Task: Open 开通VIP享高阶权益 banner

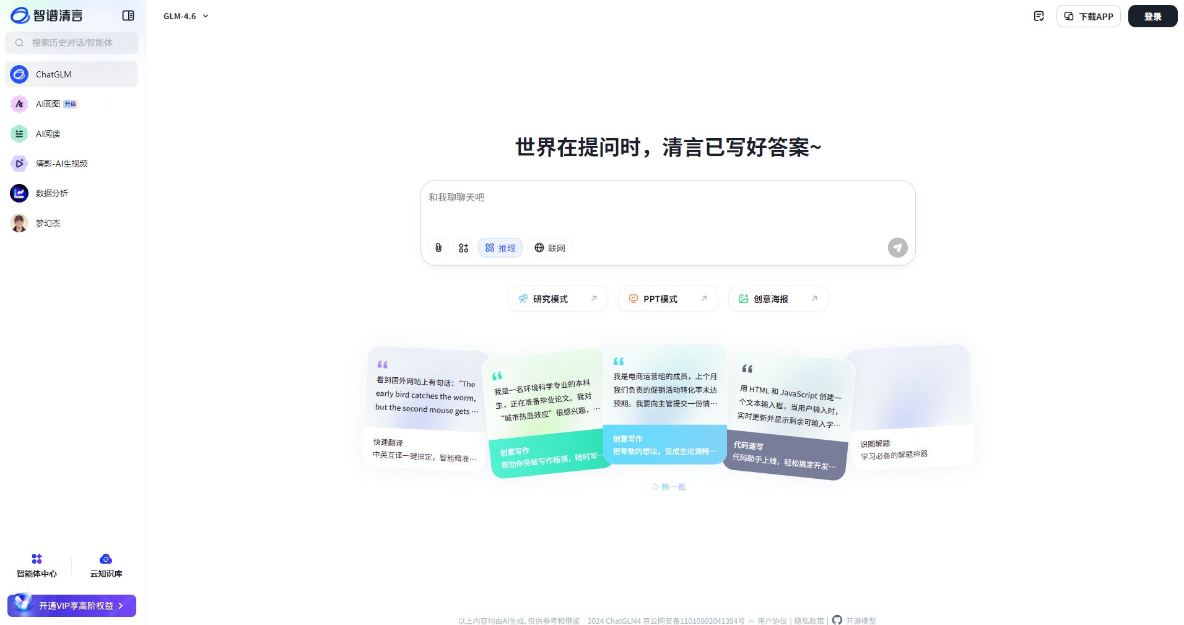Action: pyautogui.click(x=71, y=605)
